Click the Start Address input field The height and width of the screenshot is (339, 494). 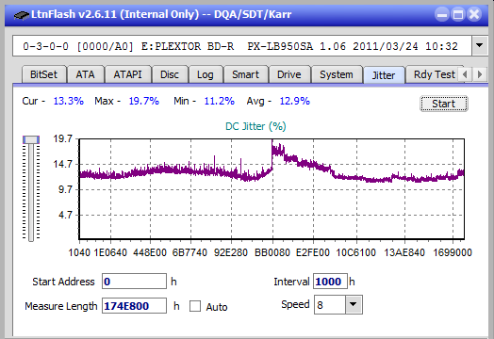coord(134,282)
